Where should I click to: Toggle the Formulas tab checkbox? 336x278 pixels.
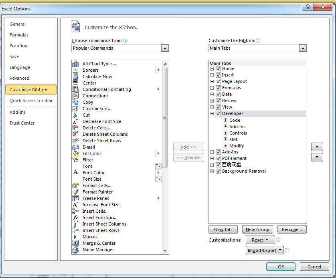tap(218, 88)
